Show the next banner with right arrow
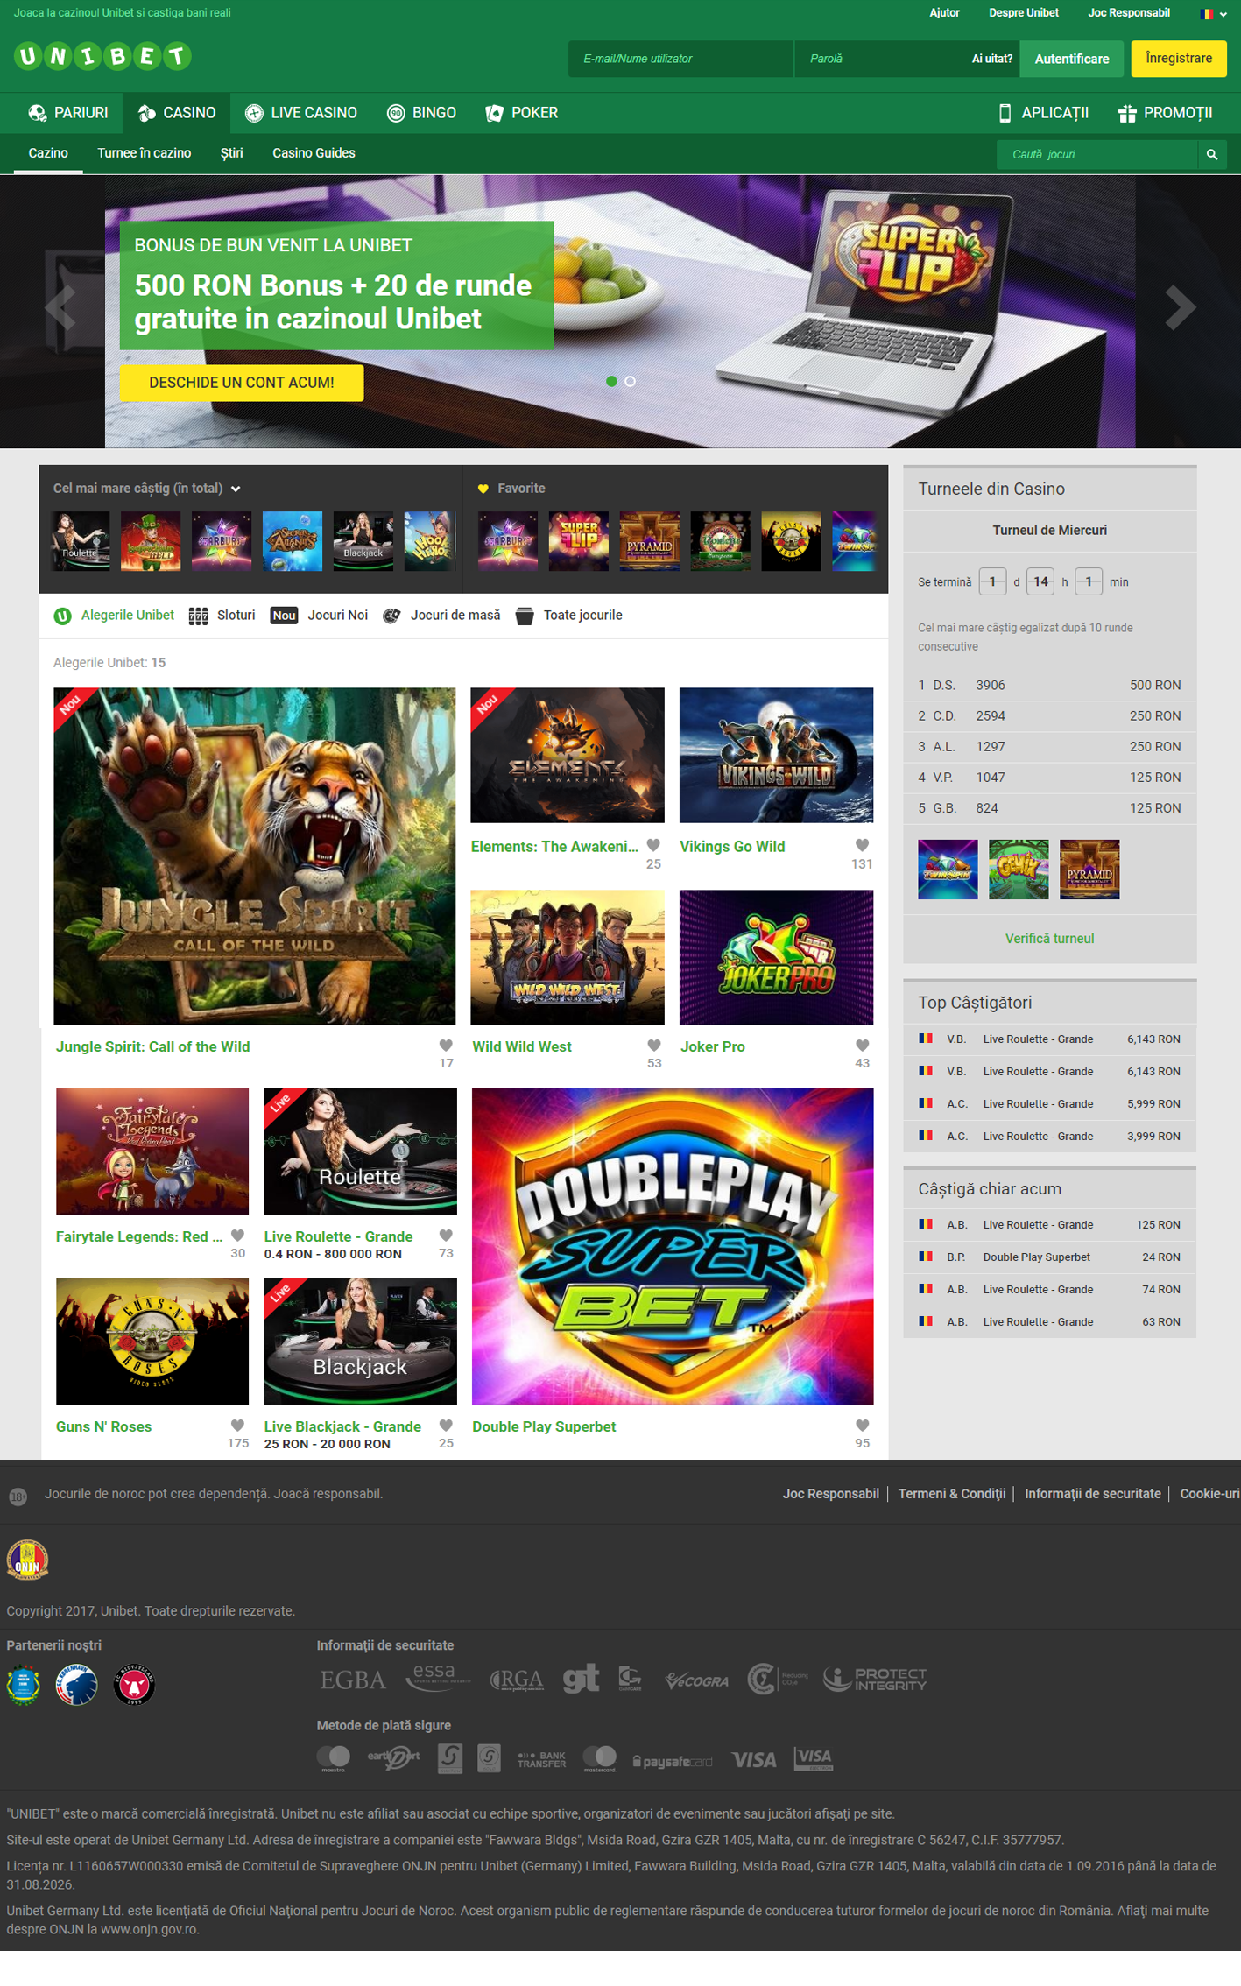The height and width of the screenshot is (1986, 1241). (1180, 307)
